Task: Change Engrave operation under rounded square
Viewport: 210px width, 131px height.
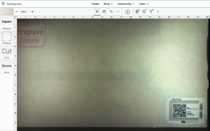Action: coord(7,43)
